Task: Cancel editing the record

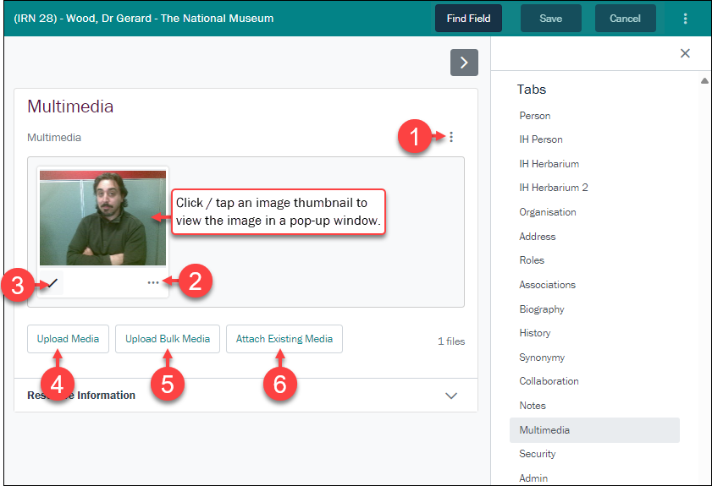Action: [x=625, y=19]
